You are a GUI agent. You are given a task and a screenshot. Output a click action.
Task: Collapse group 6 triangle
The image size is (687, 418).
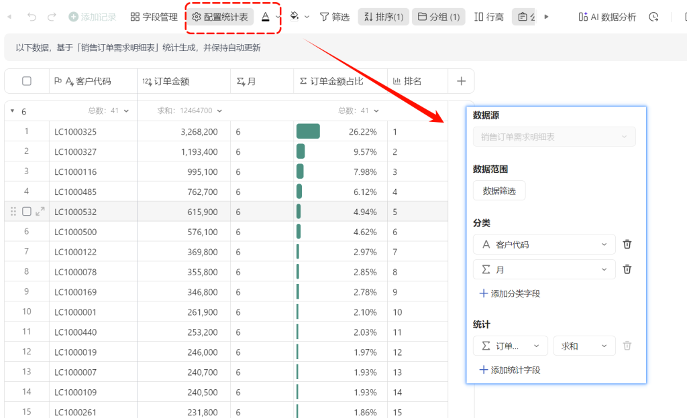[x=12, y=111]
